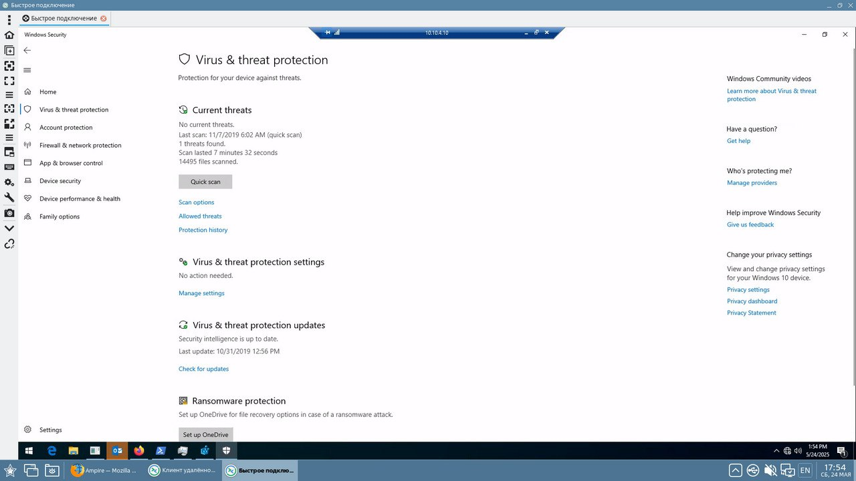The width and height of the screenshot is (856, 481).
Task: Switch to Клиент удалённо taskbar window
Action: tap(183, 470)
